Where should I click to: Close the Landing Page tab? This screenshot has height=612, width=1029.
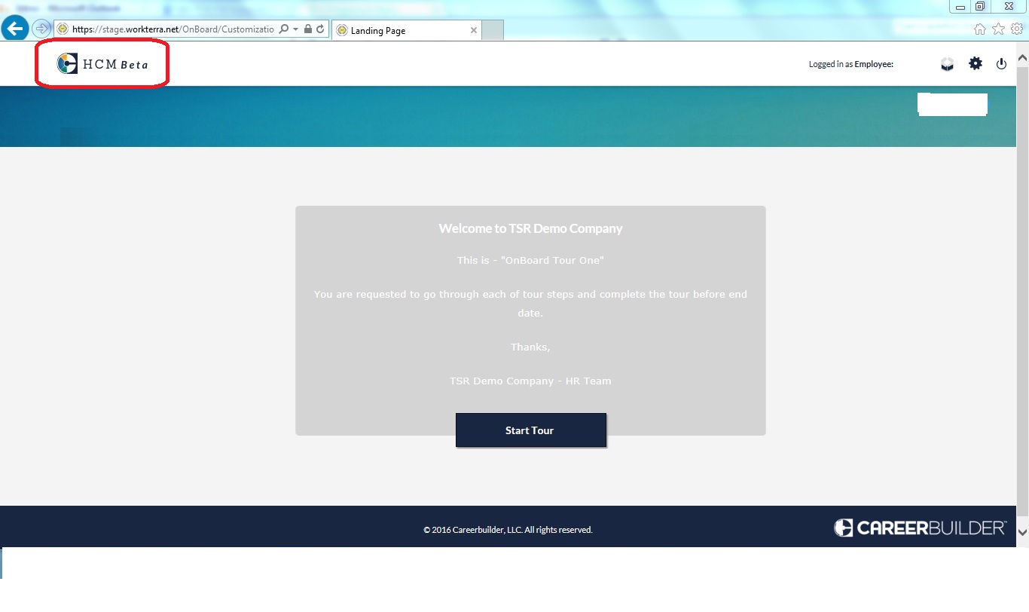click(473, 31)
